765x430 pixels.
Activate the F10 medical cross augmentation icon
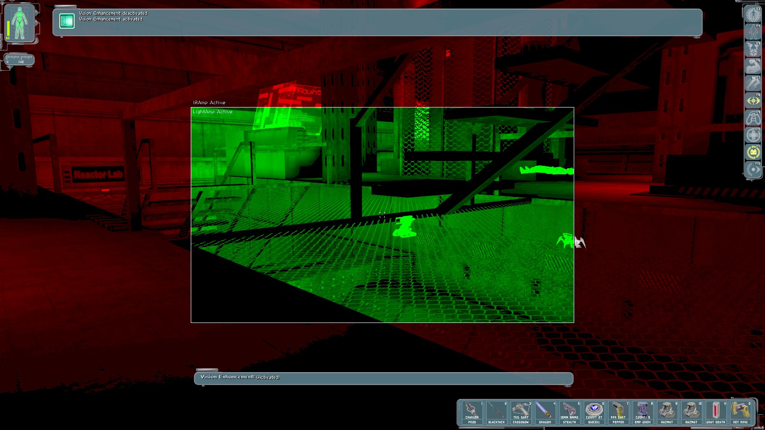coord(753,135)
